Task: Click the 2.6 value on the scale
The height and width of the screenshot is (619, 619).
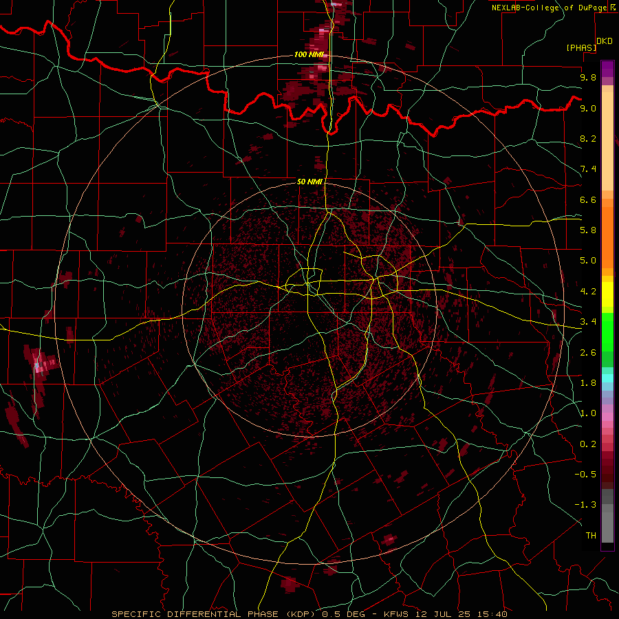Action: click(x=588, y=353)
